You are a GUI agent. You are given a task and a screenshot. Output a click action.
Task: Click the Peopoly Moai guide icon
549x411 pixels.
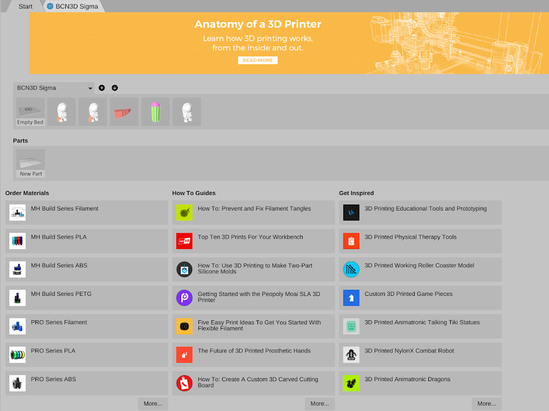point(184,298)
